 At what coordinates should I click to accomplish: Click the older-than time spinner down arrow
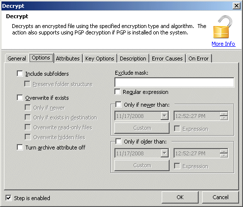224,155
